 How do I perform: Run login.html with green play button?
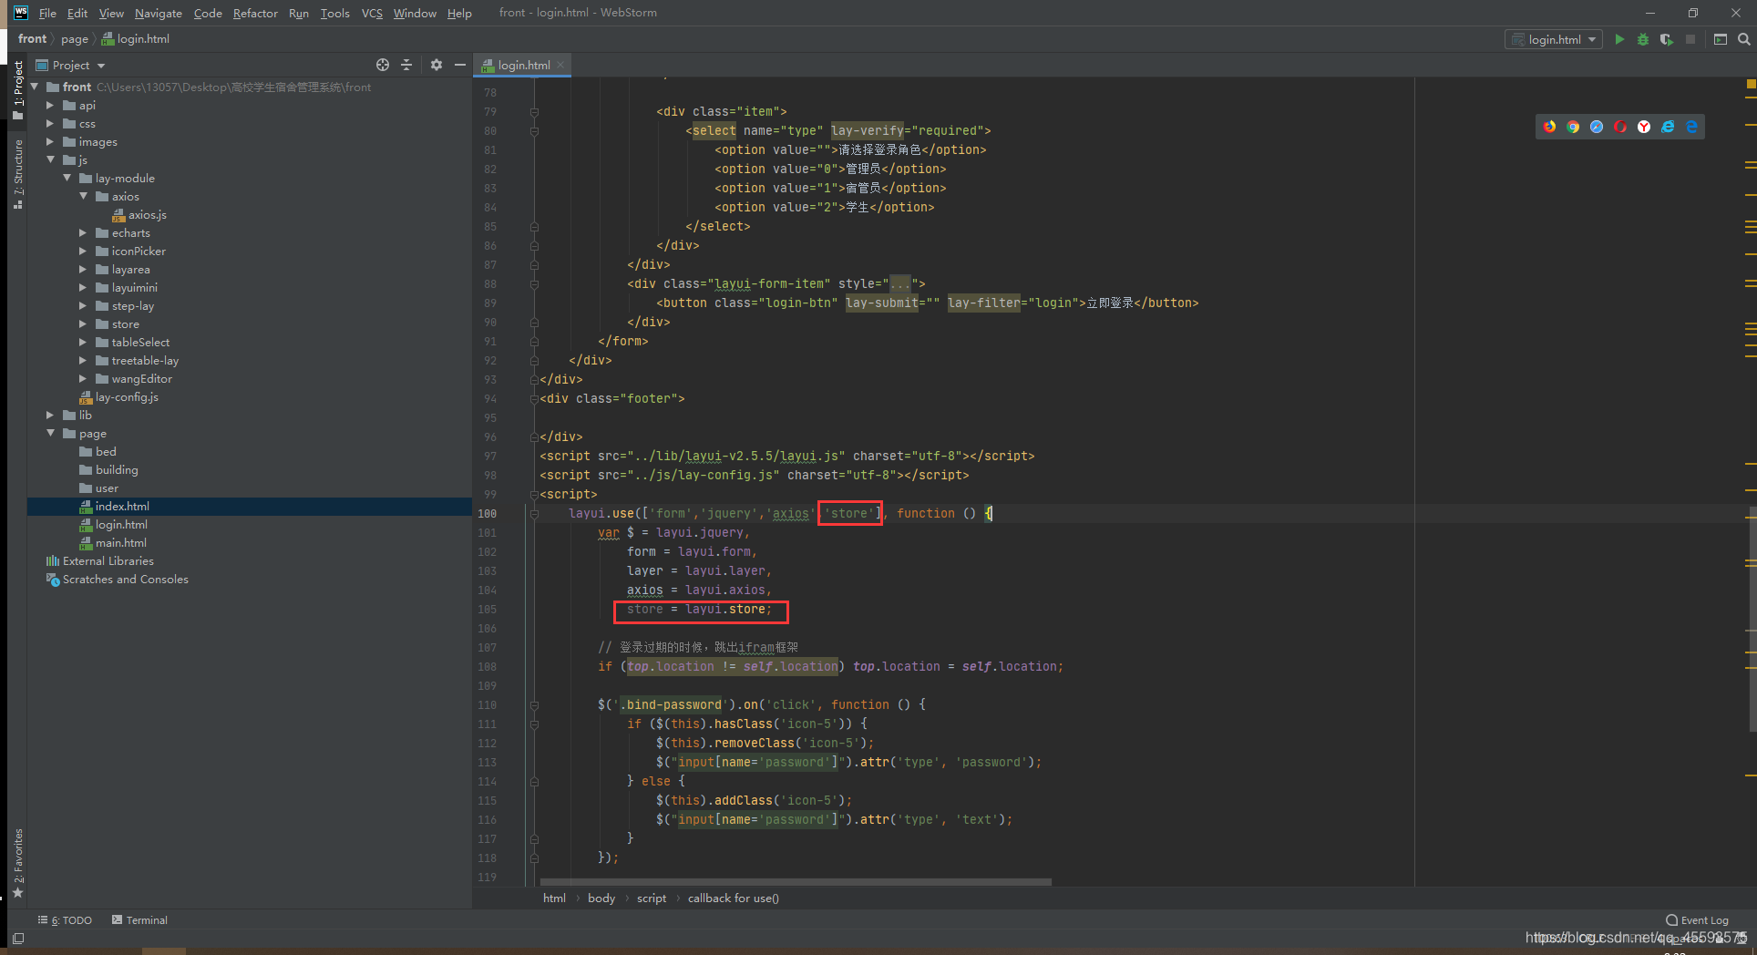[1619, 39]
